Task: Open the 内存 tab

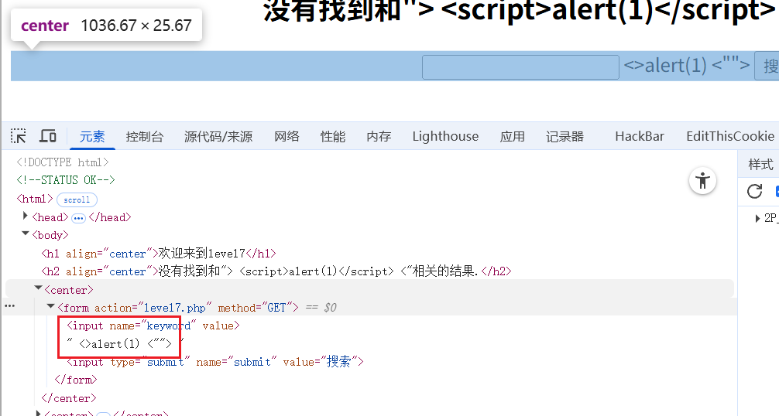Action: 379,136
